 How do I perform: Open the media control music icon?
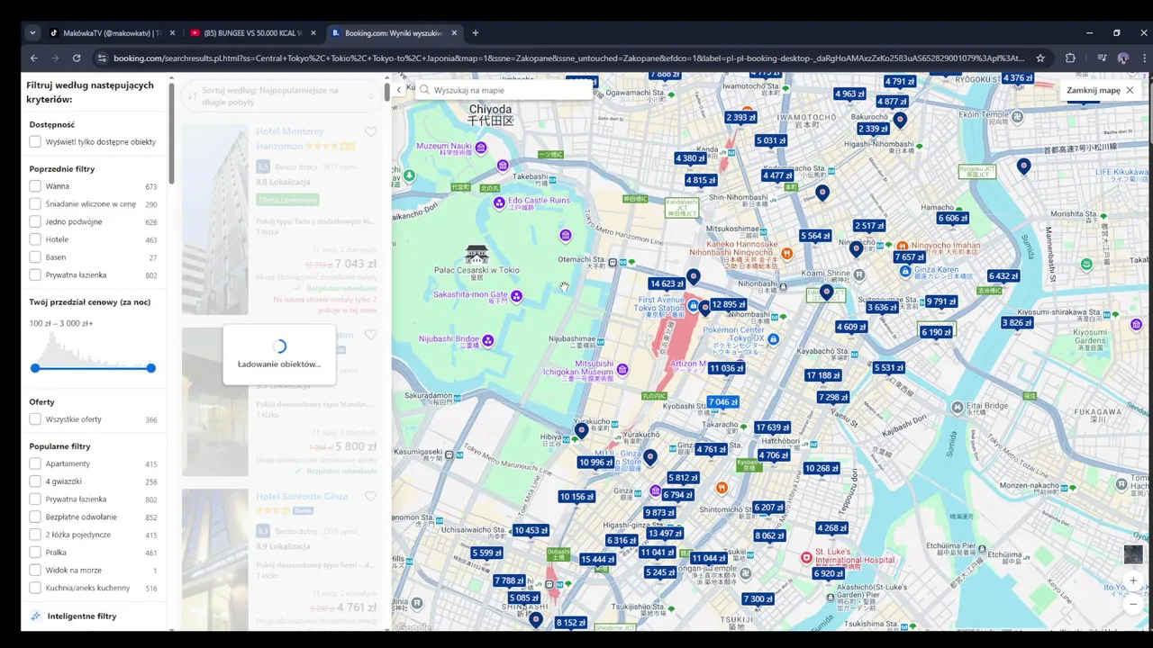point(1101,58)
